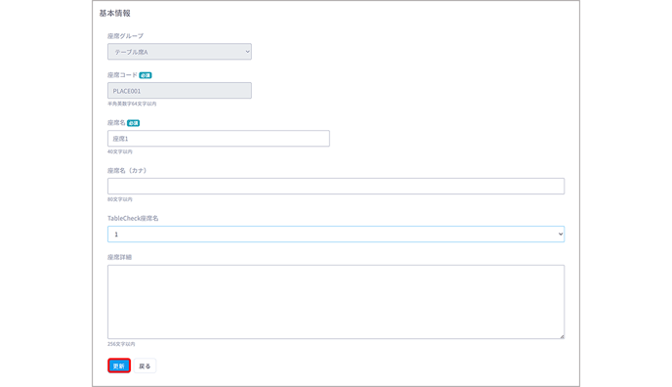The height and width of the screenshot is (387, 672).
Task: Click the blue 更新 button
Action: [119, 366]
